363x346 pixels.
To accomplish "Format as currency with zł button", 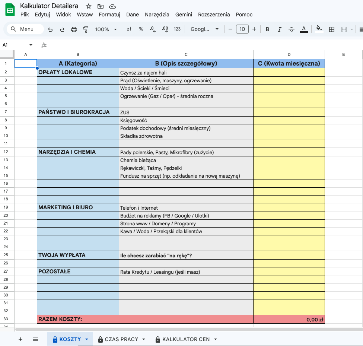I will click(x=129, y=29).
